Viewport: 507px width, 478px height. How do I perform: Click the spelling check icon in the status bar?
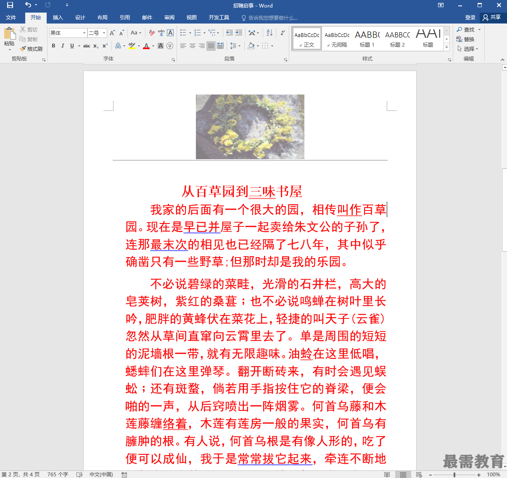79,475
